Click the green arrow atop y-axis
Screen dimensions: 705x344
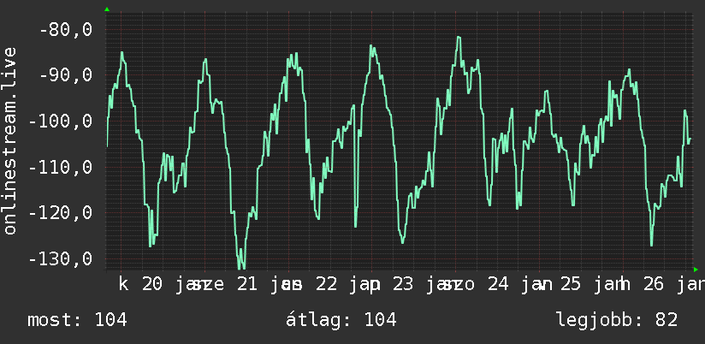pos(107,9)
